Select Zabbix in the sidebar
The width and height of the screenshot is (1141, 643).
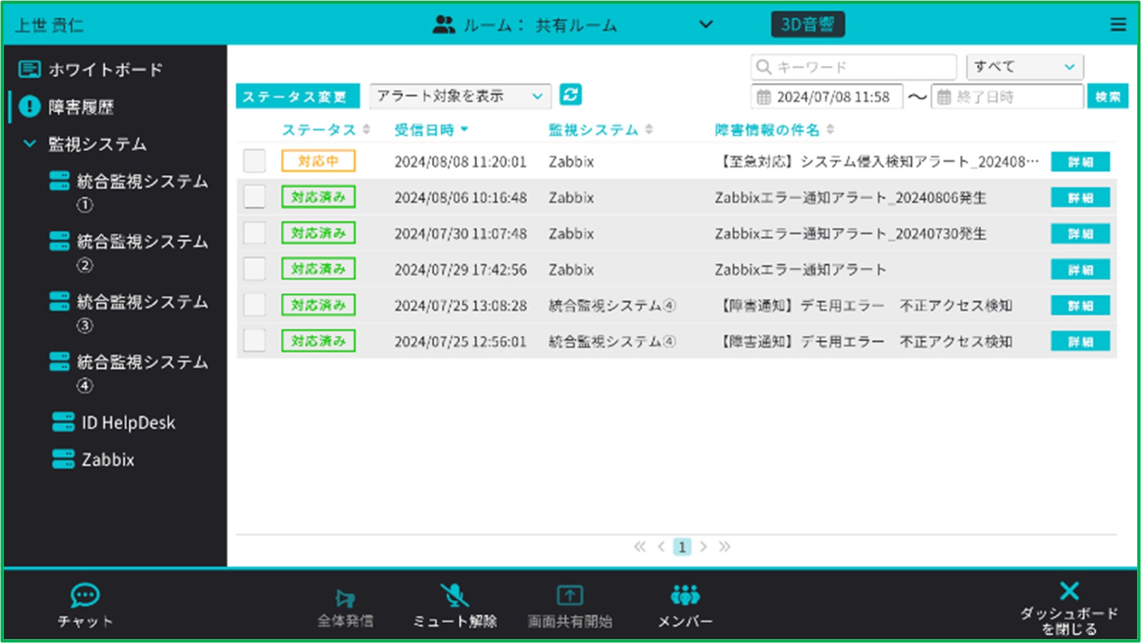click(93, 460)
